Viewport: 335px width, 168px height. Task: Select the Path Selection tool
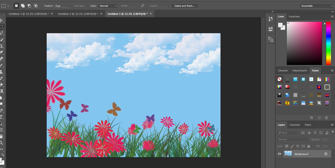tap(1, 123)
